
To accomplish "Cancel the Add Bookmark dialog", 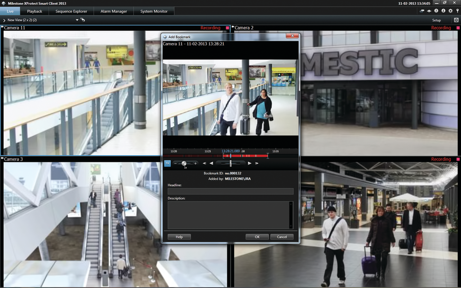I will [282, 237].
